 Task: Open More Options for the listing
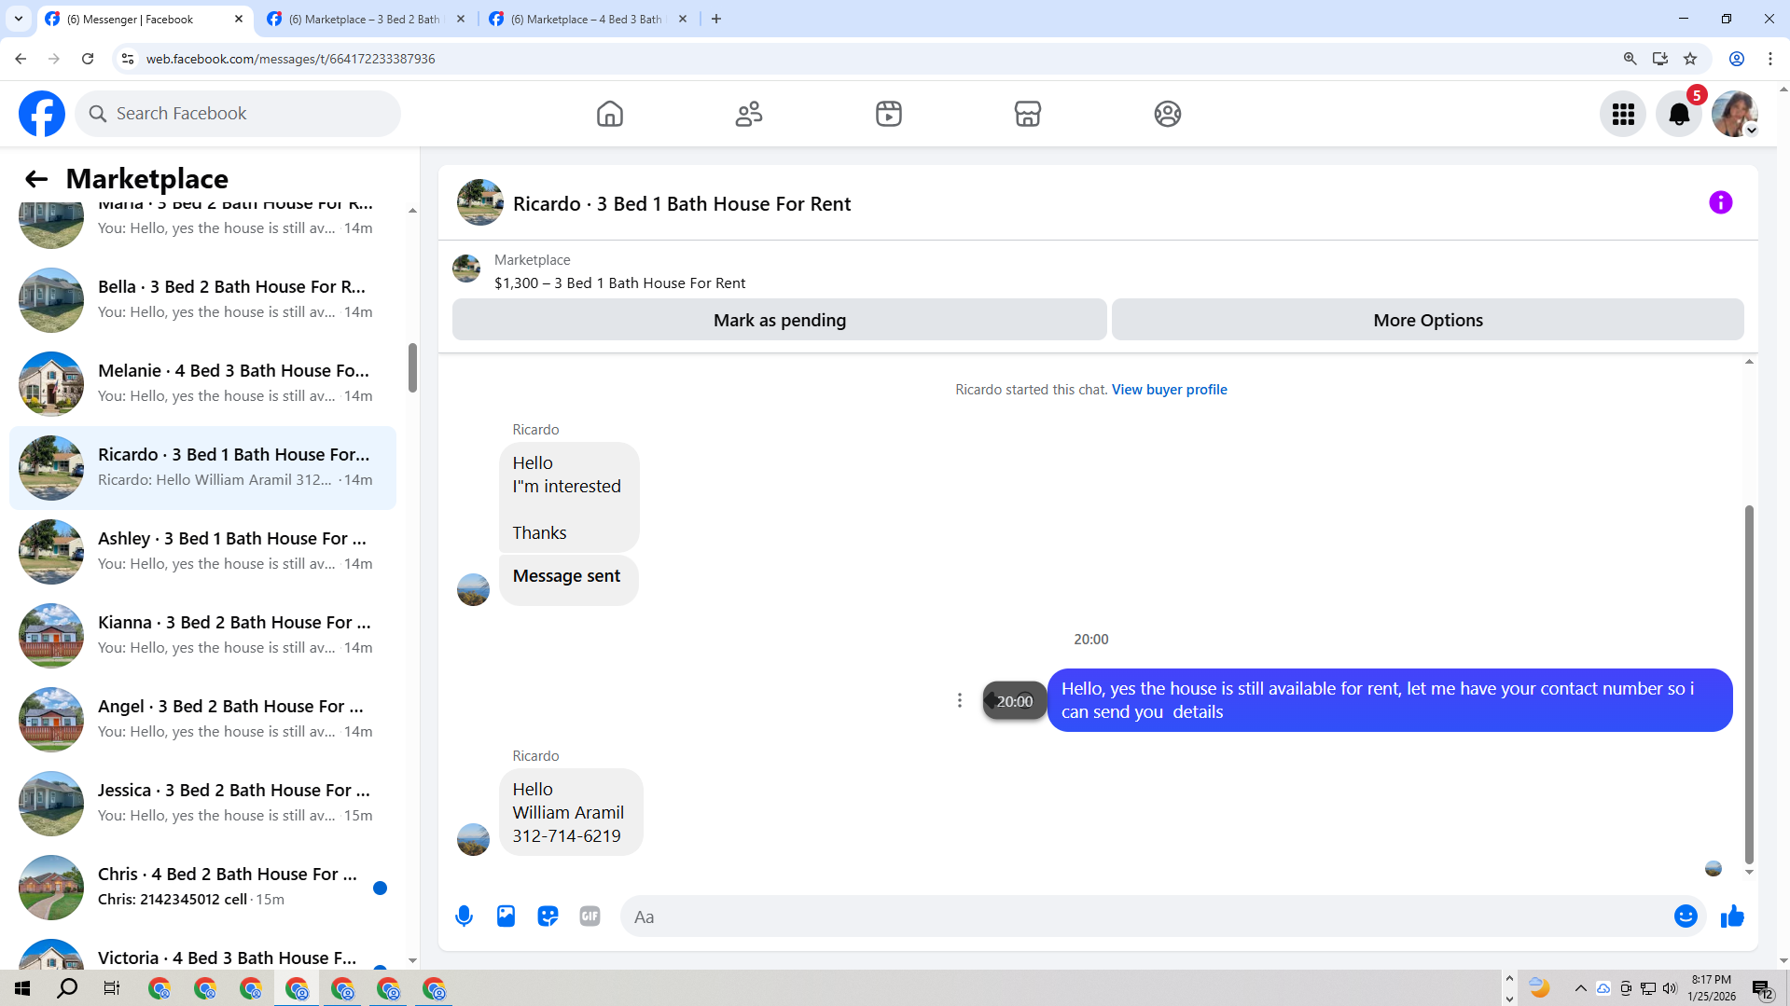[1428, 320]
